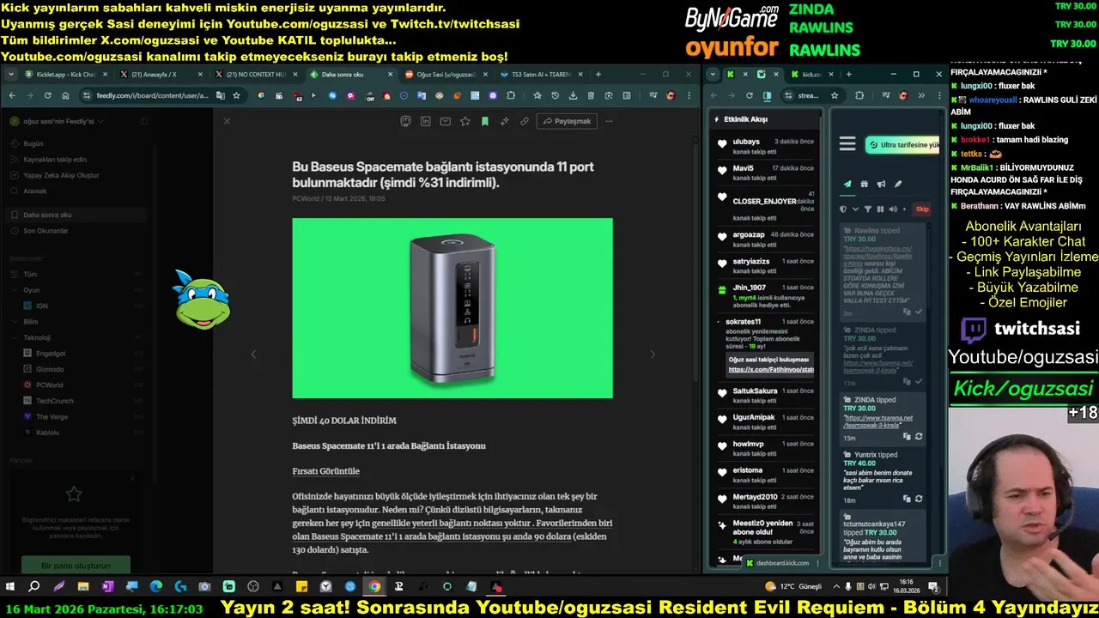Expand the chevron next to shield icon
Screen dimensions: 1099x618
click(855, 209)
